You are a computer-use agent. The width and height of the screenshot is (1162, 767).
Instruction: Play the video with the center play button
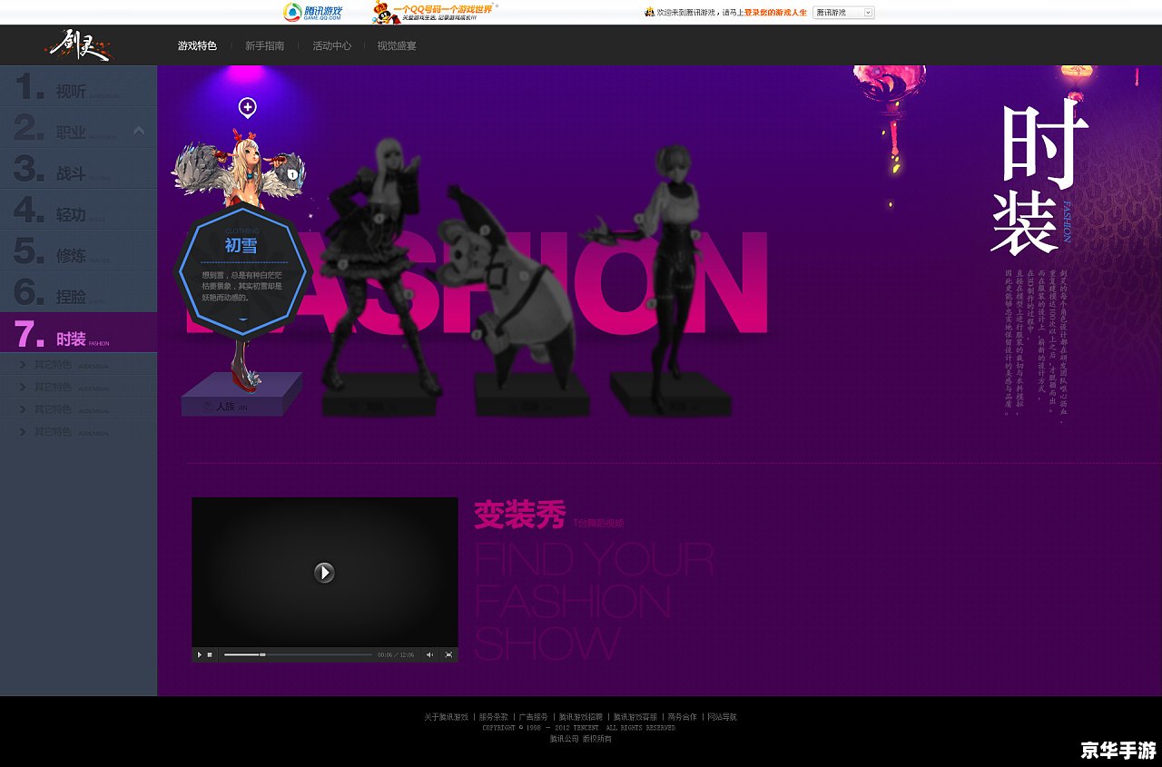coord(324,572)
